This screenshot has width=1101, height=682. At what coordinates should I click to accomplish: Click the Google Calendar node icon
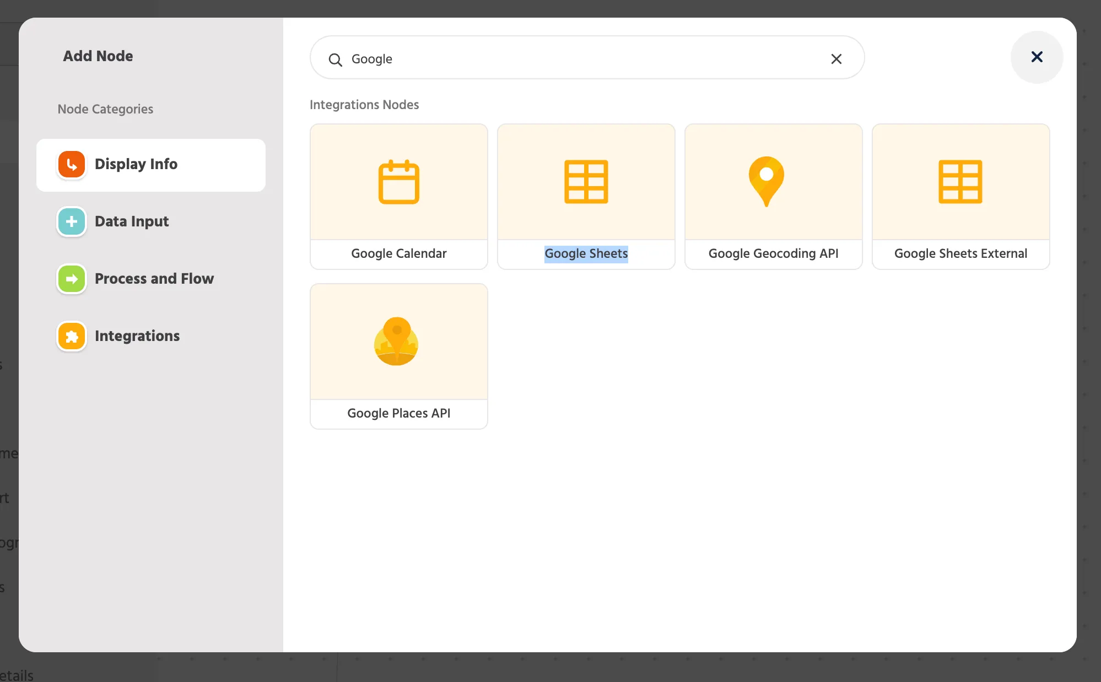(x=399, y=182)
